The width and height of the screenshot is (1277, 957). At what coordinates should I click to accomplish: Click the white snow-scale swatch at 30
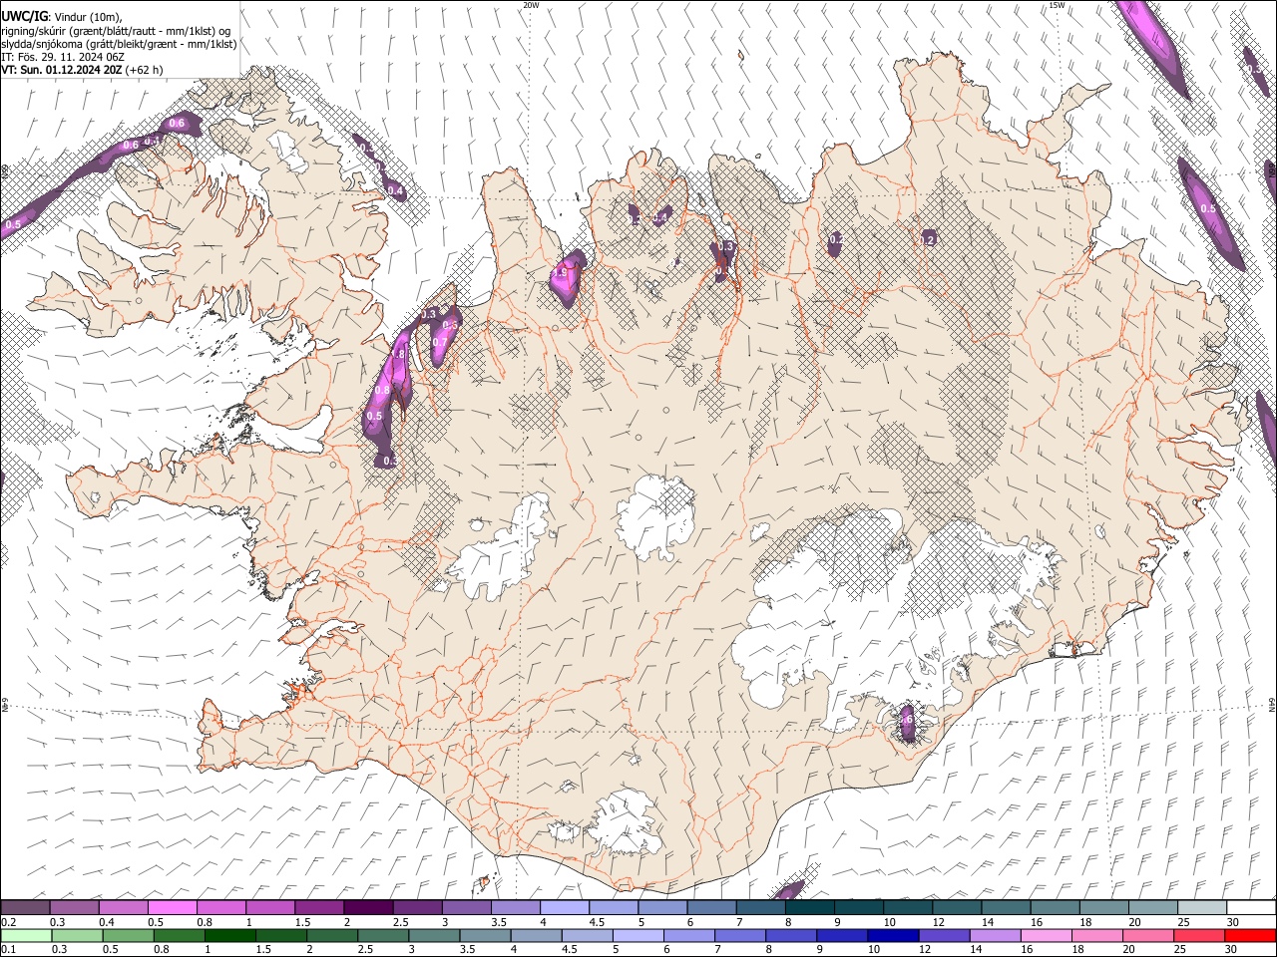click(1251, 907)
